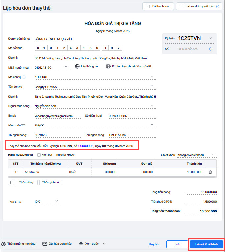Click the info icon next to Số field
The width and height of the screenshot is (225, 252).
pyautogui.click(x=211, y=49)
